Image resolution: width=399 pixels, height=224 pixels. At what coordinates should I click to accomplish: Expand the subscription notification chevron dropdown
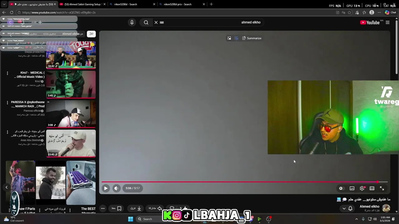[344, 208]
